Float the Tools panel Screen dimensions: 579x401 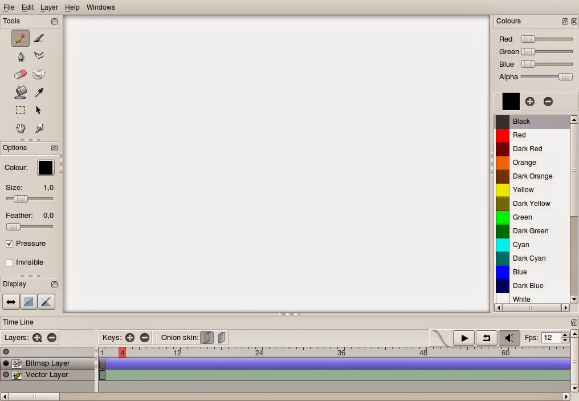(x=54, y=22)
